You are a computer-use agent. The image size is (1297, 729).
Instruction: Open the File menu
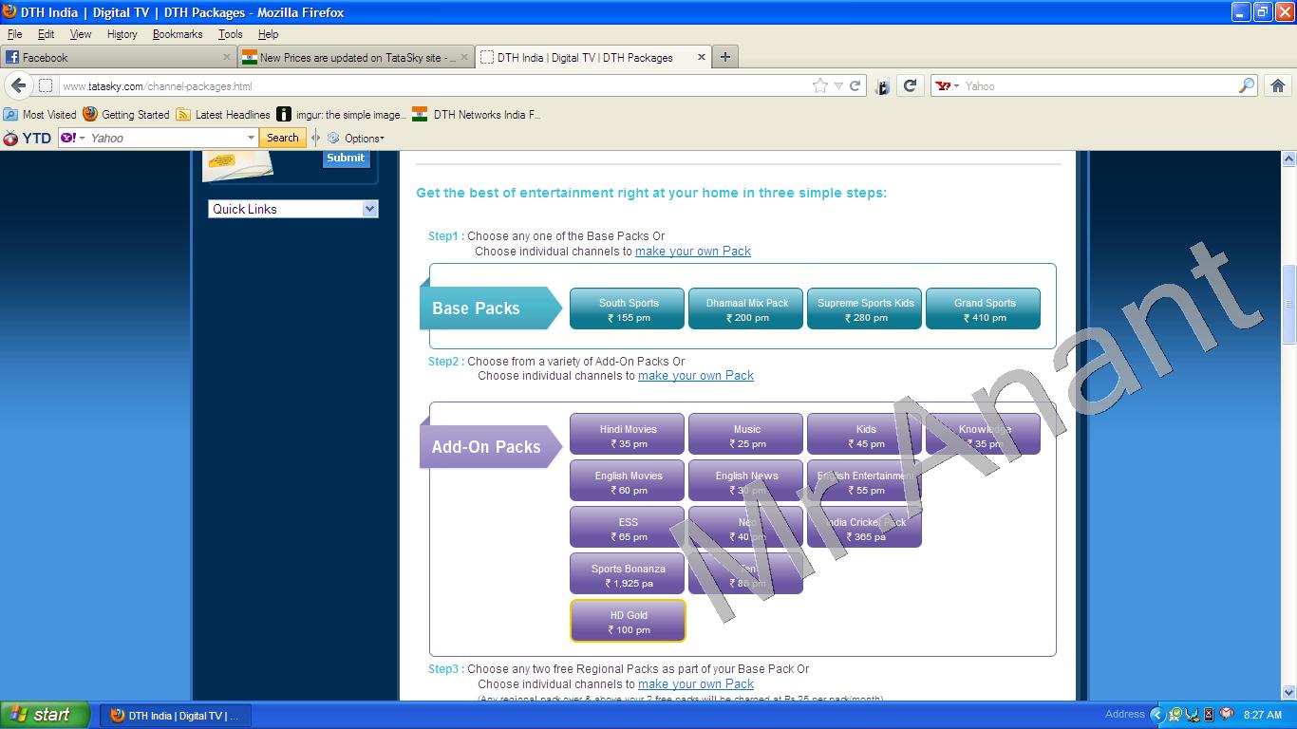click(14, 34)
